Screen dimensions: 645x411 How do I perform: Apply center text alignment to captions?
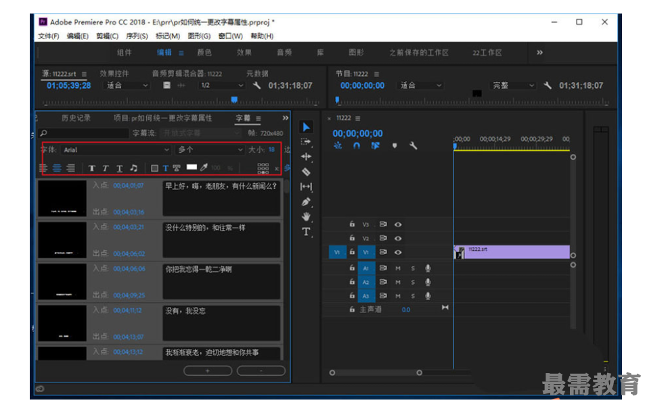tap(58, 168)
